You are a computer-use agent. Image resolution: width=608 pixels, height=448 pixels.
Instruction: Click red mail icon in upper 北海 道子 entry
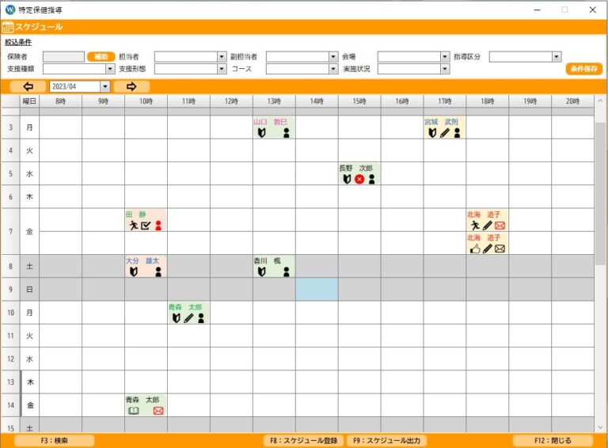[x=500, y=226]
